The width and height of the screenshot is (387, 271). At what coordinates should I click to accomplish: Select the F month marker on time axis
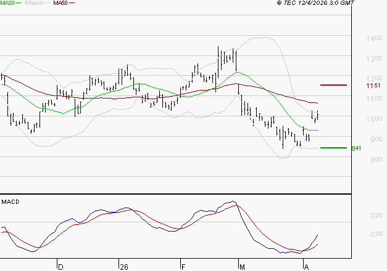click(x=183, y=267)
